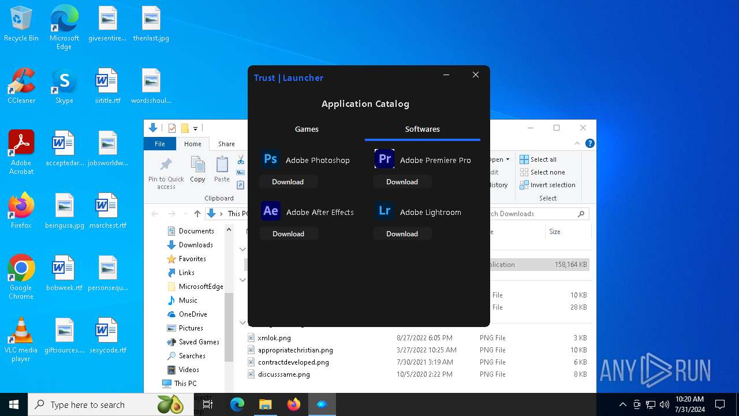Switch to the Games tab

(307, 129)
